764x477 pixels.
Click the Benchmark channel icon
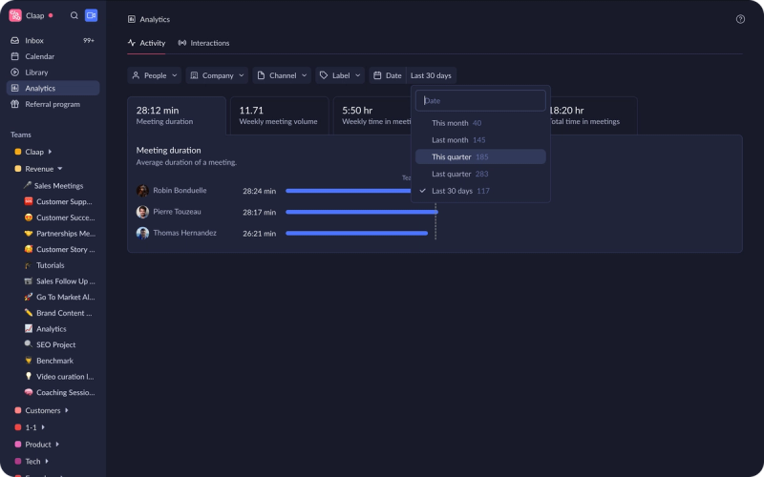(x=29, y=361)
